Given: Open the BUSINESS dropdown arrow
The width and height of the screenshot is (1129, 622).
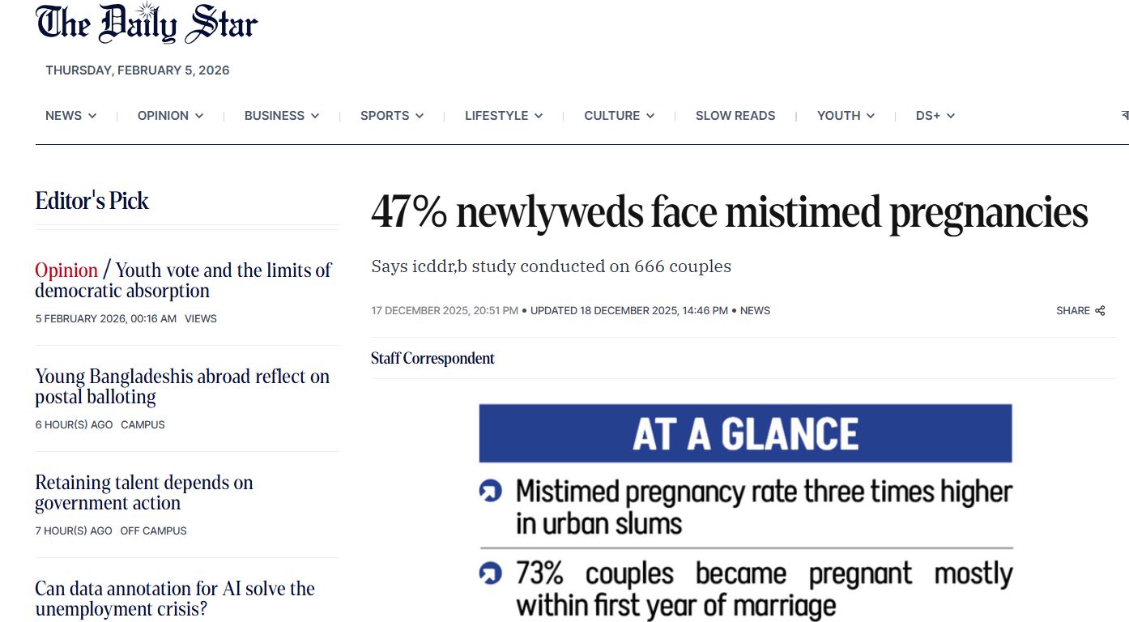Looking at the screenshot, I should point(315,116).
